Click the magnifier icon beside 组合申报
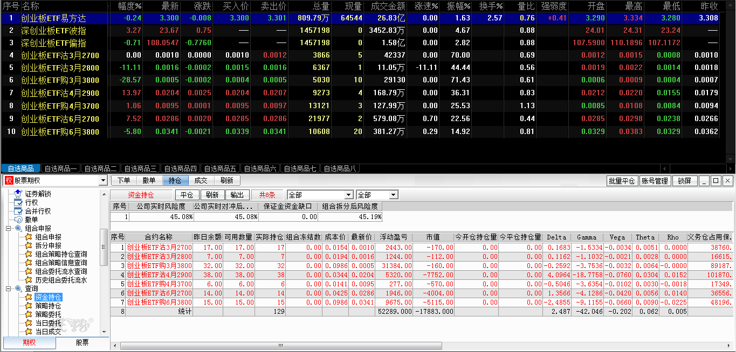Screen dimensions: 736x352 coord(18,228)
